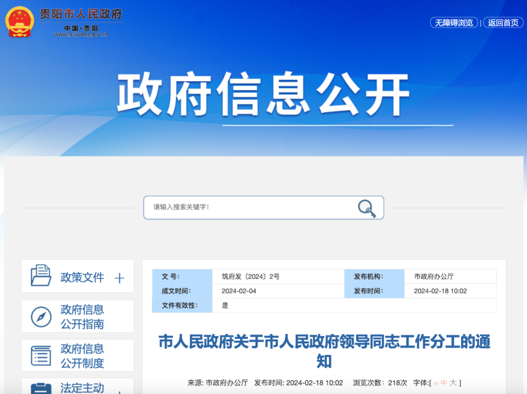Click the folder icon beside 政策文件
The width and height of the screenshot is (527, 394).
click(x=41, y=276)
